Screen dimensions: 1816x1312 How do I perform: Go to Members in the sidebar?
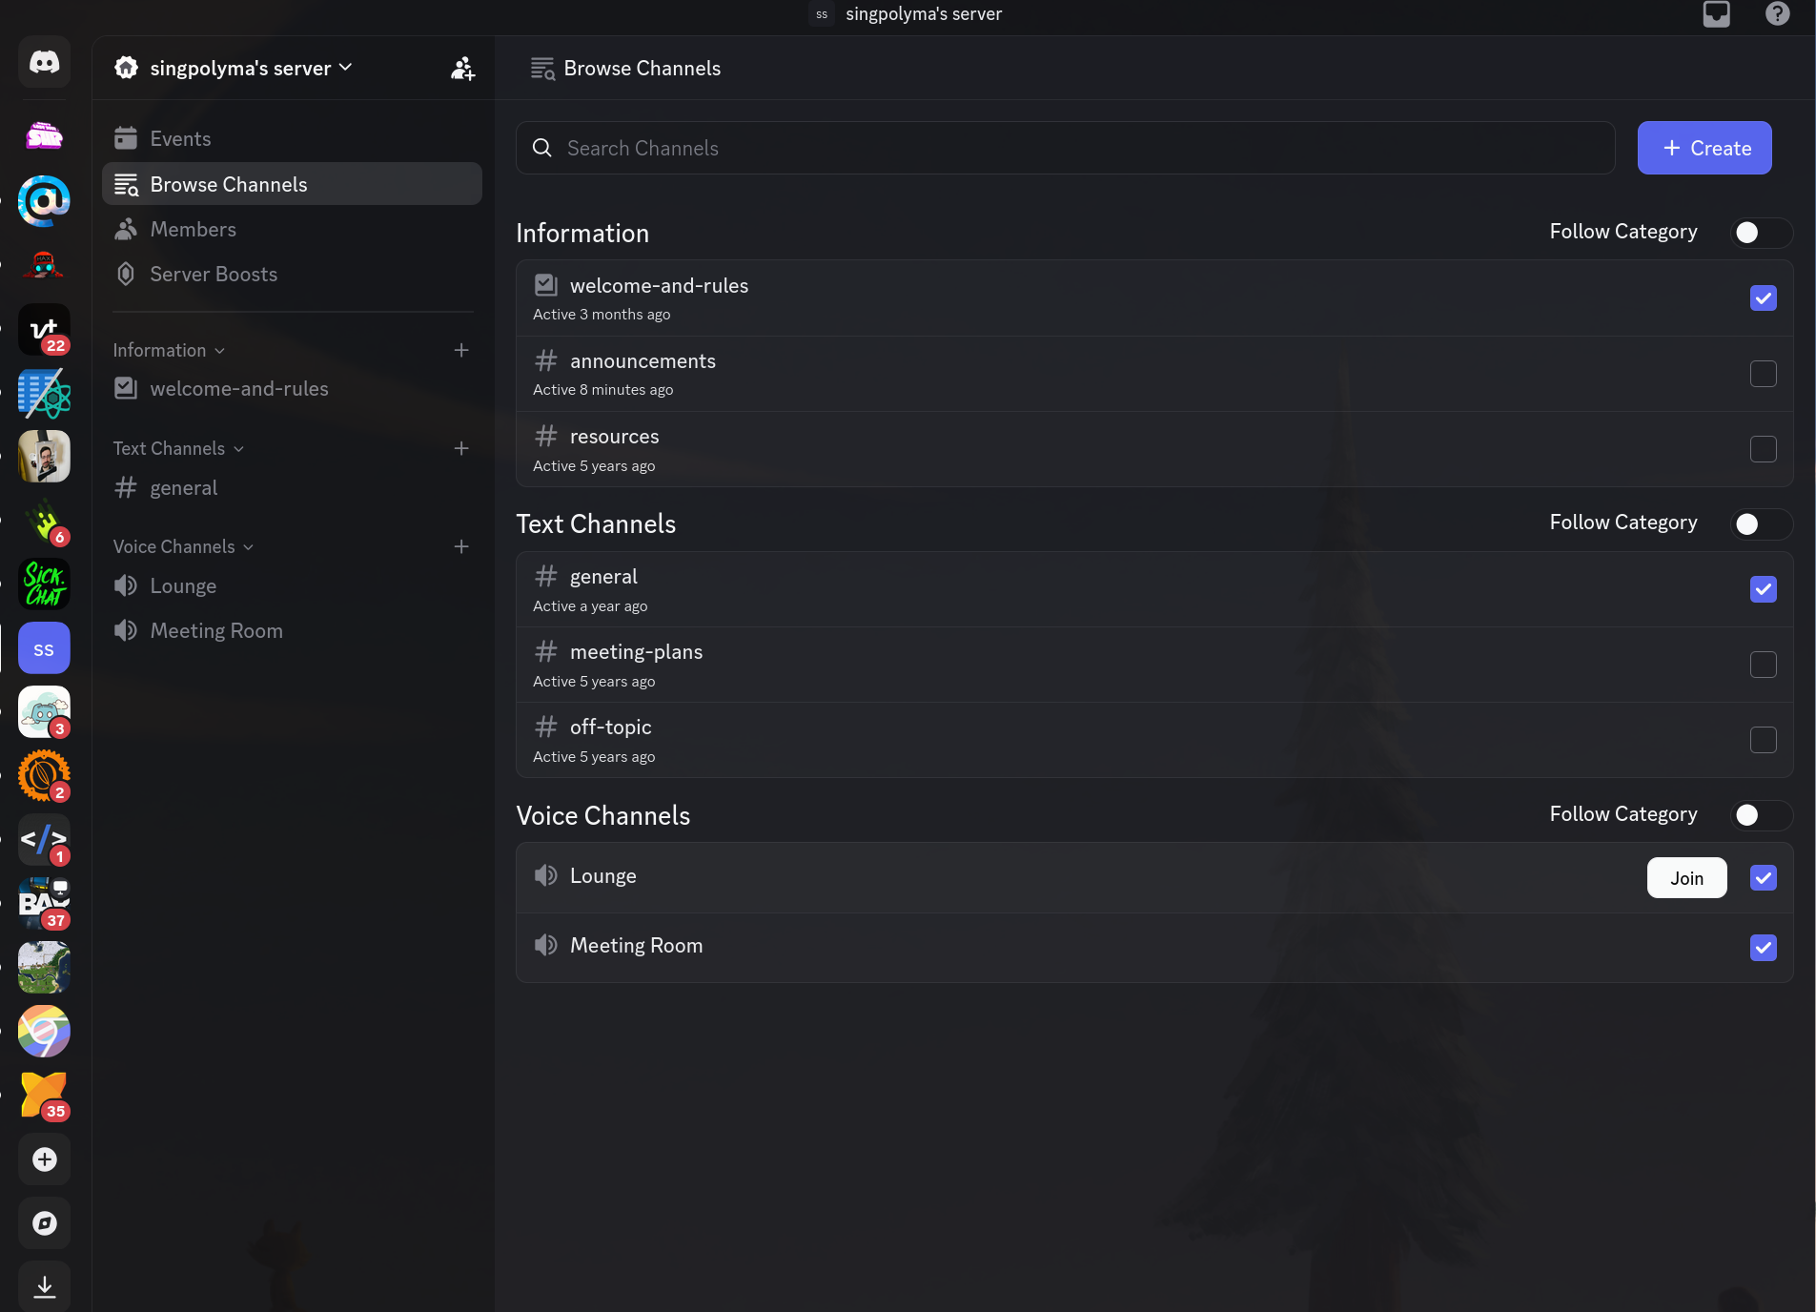[x=193, y=230]
